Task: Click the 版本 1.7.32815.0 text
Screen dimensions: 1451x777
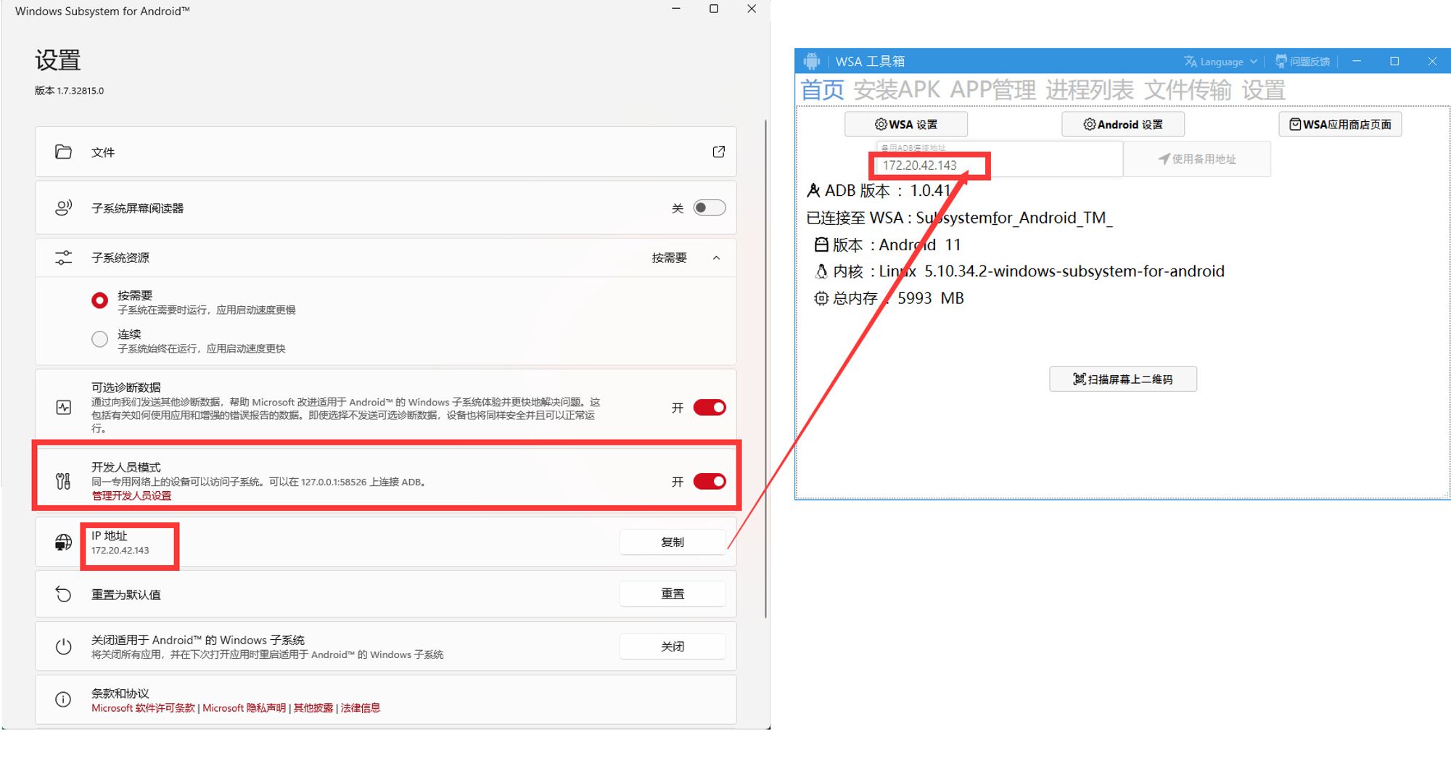Action: click(70, 91)
